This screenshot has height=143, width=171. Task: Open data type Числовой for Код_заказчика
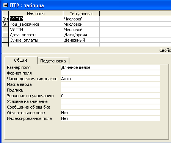click(81, 24)
